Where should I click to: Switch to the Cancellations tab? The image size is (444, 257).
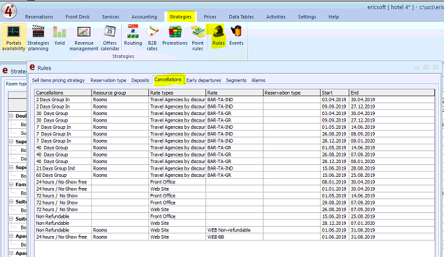pos(168,80)
